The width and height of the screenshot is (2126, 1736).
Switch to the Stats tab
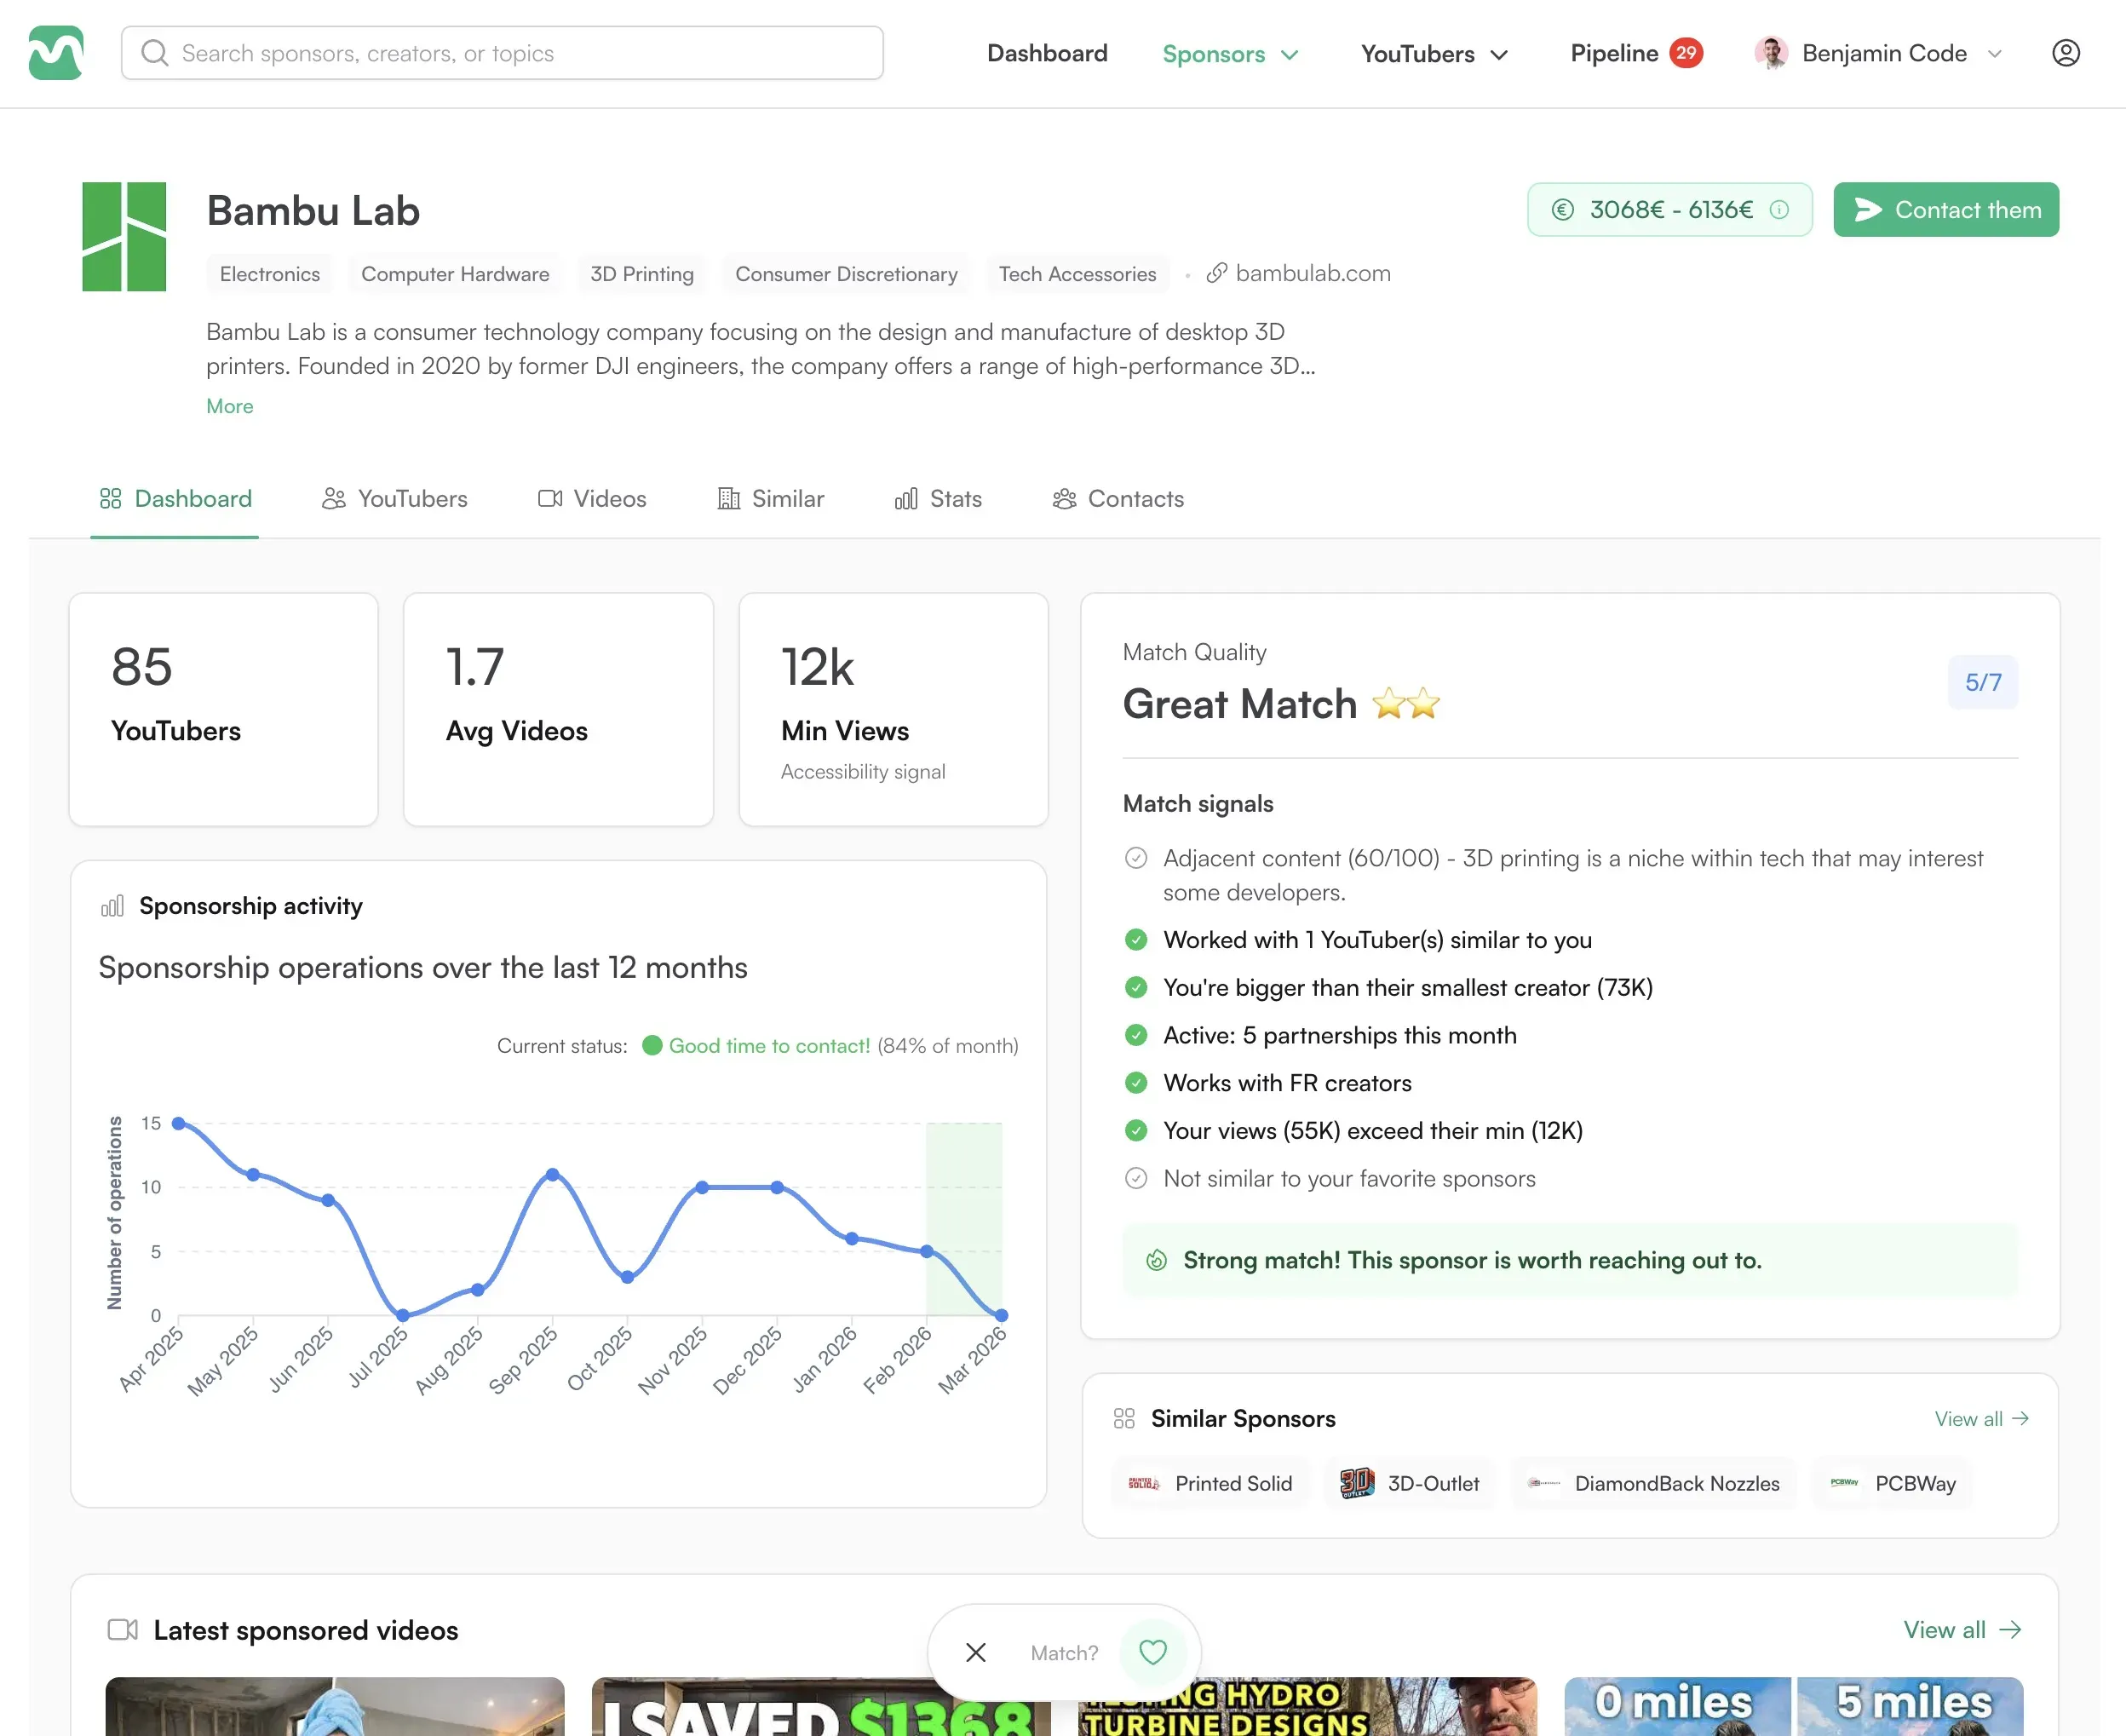click(x=938, y=499)
